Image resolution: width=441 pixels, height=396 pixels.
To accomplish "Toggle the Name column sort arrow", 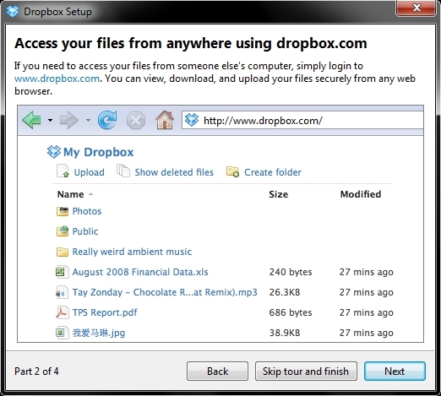I will (x=90, y=194).
